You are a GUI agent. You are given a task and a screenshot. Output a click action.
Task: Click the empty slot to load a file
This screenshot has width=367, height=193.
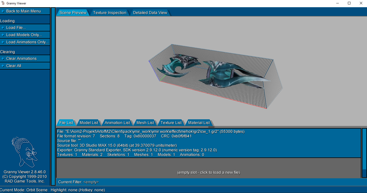tap(209, 172)
